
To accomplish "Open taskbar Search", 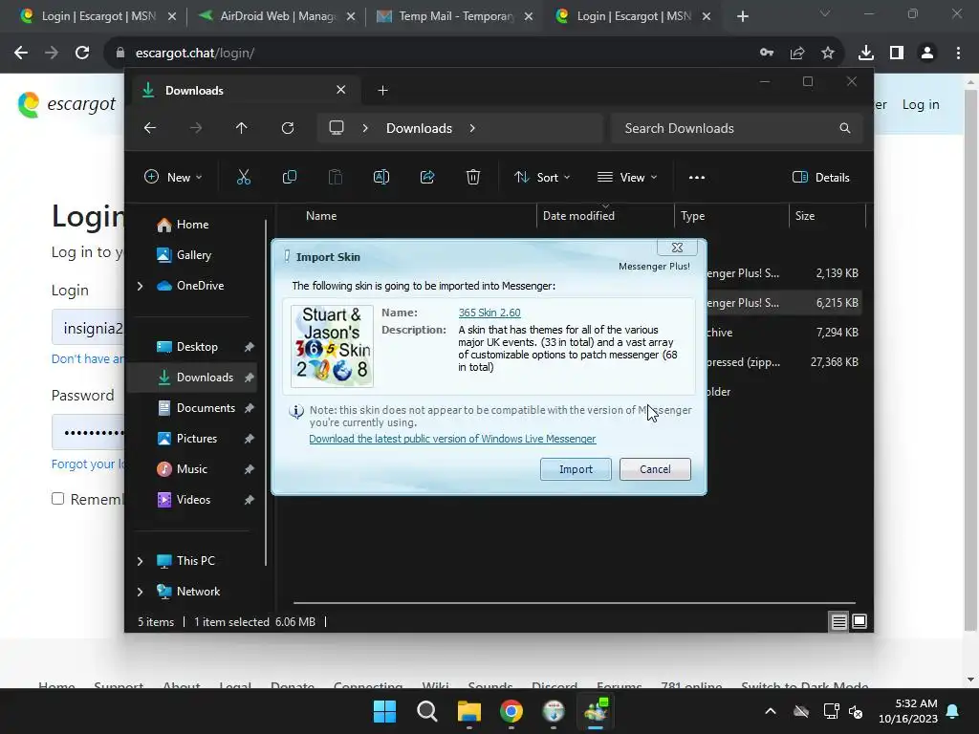I will [x=427, y=711].
